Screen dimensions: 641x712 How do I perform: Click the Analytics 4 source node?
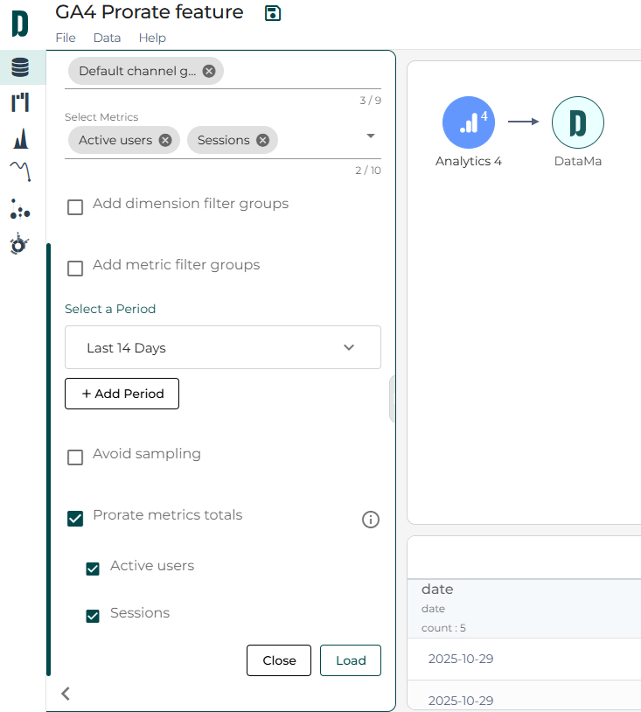click(468, 122)
